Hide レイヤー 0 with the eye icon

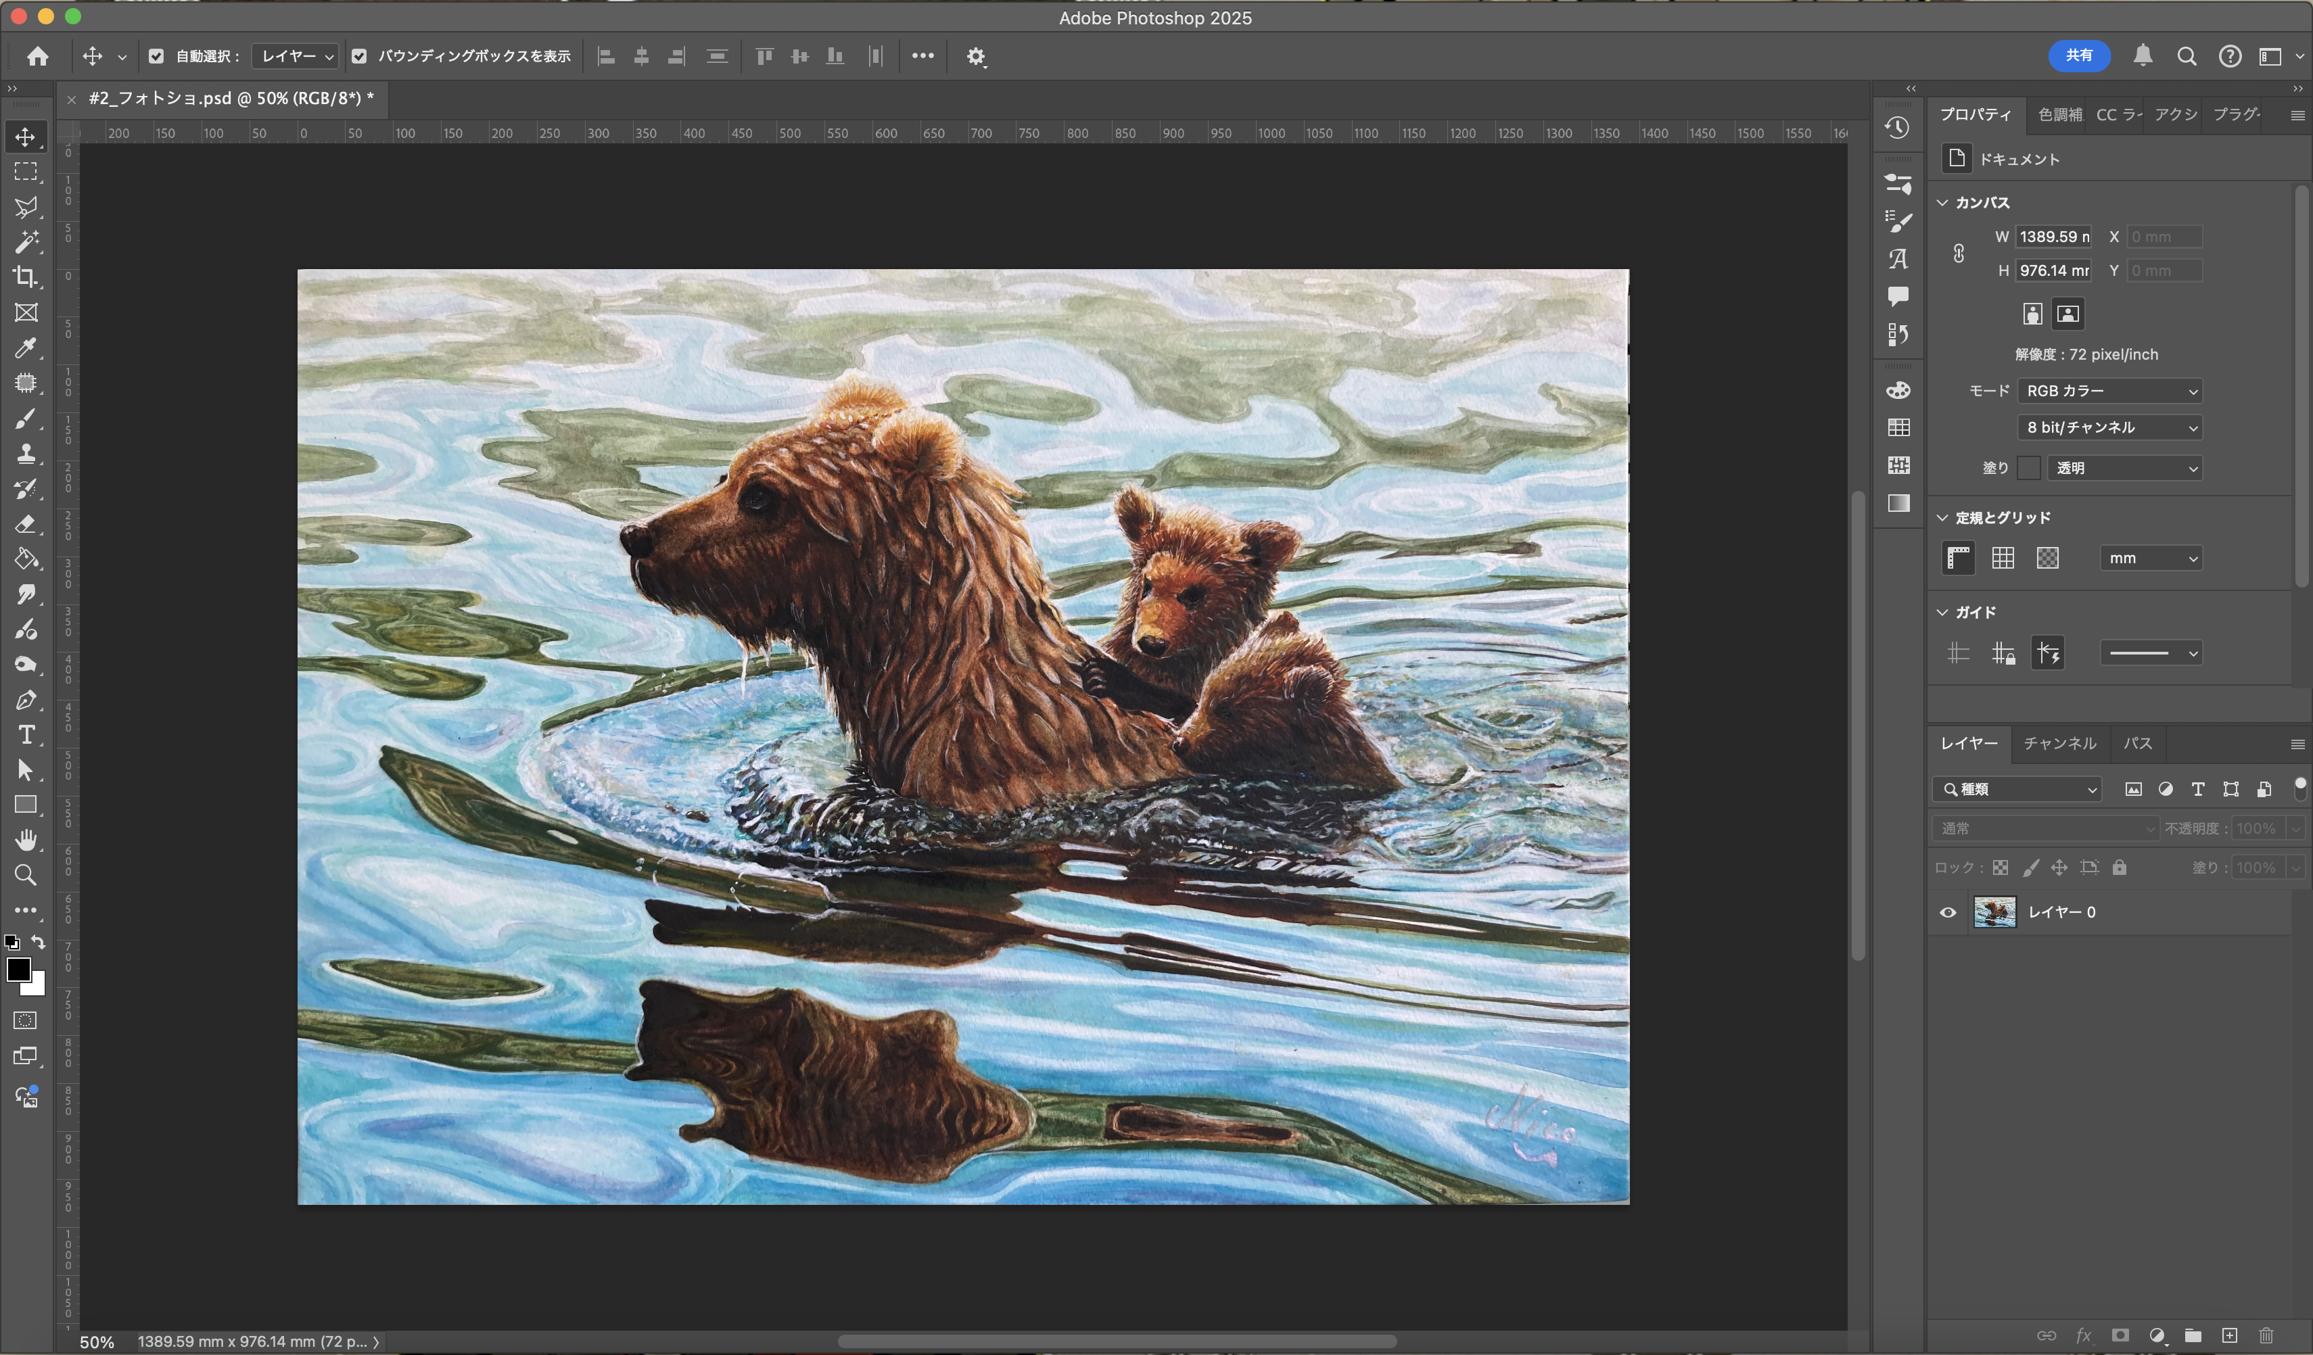(1946, 912)
